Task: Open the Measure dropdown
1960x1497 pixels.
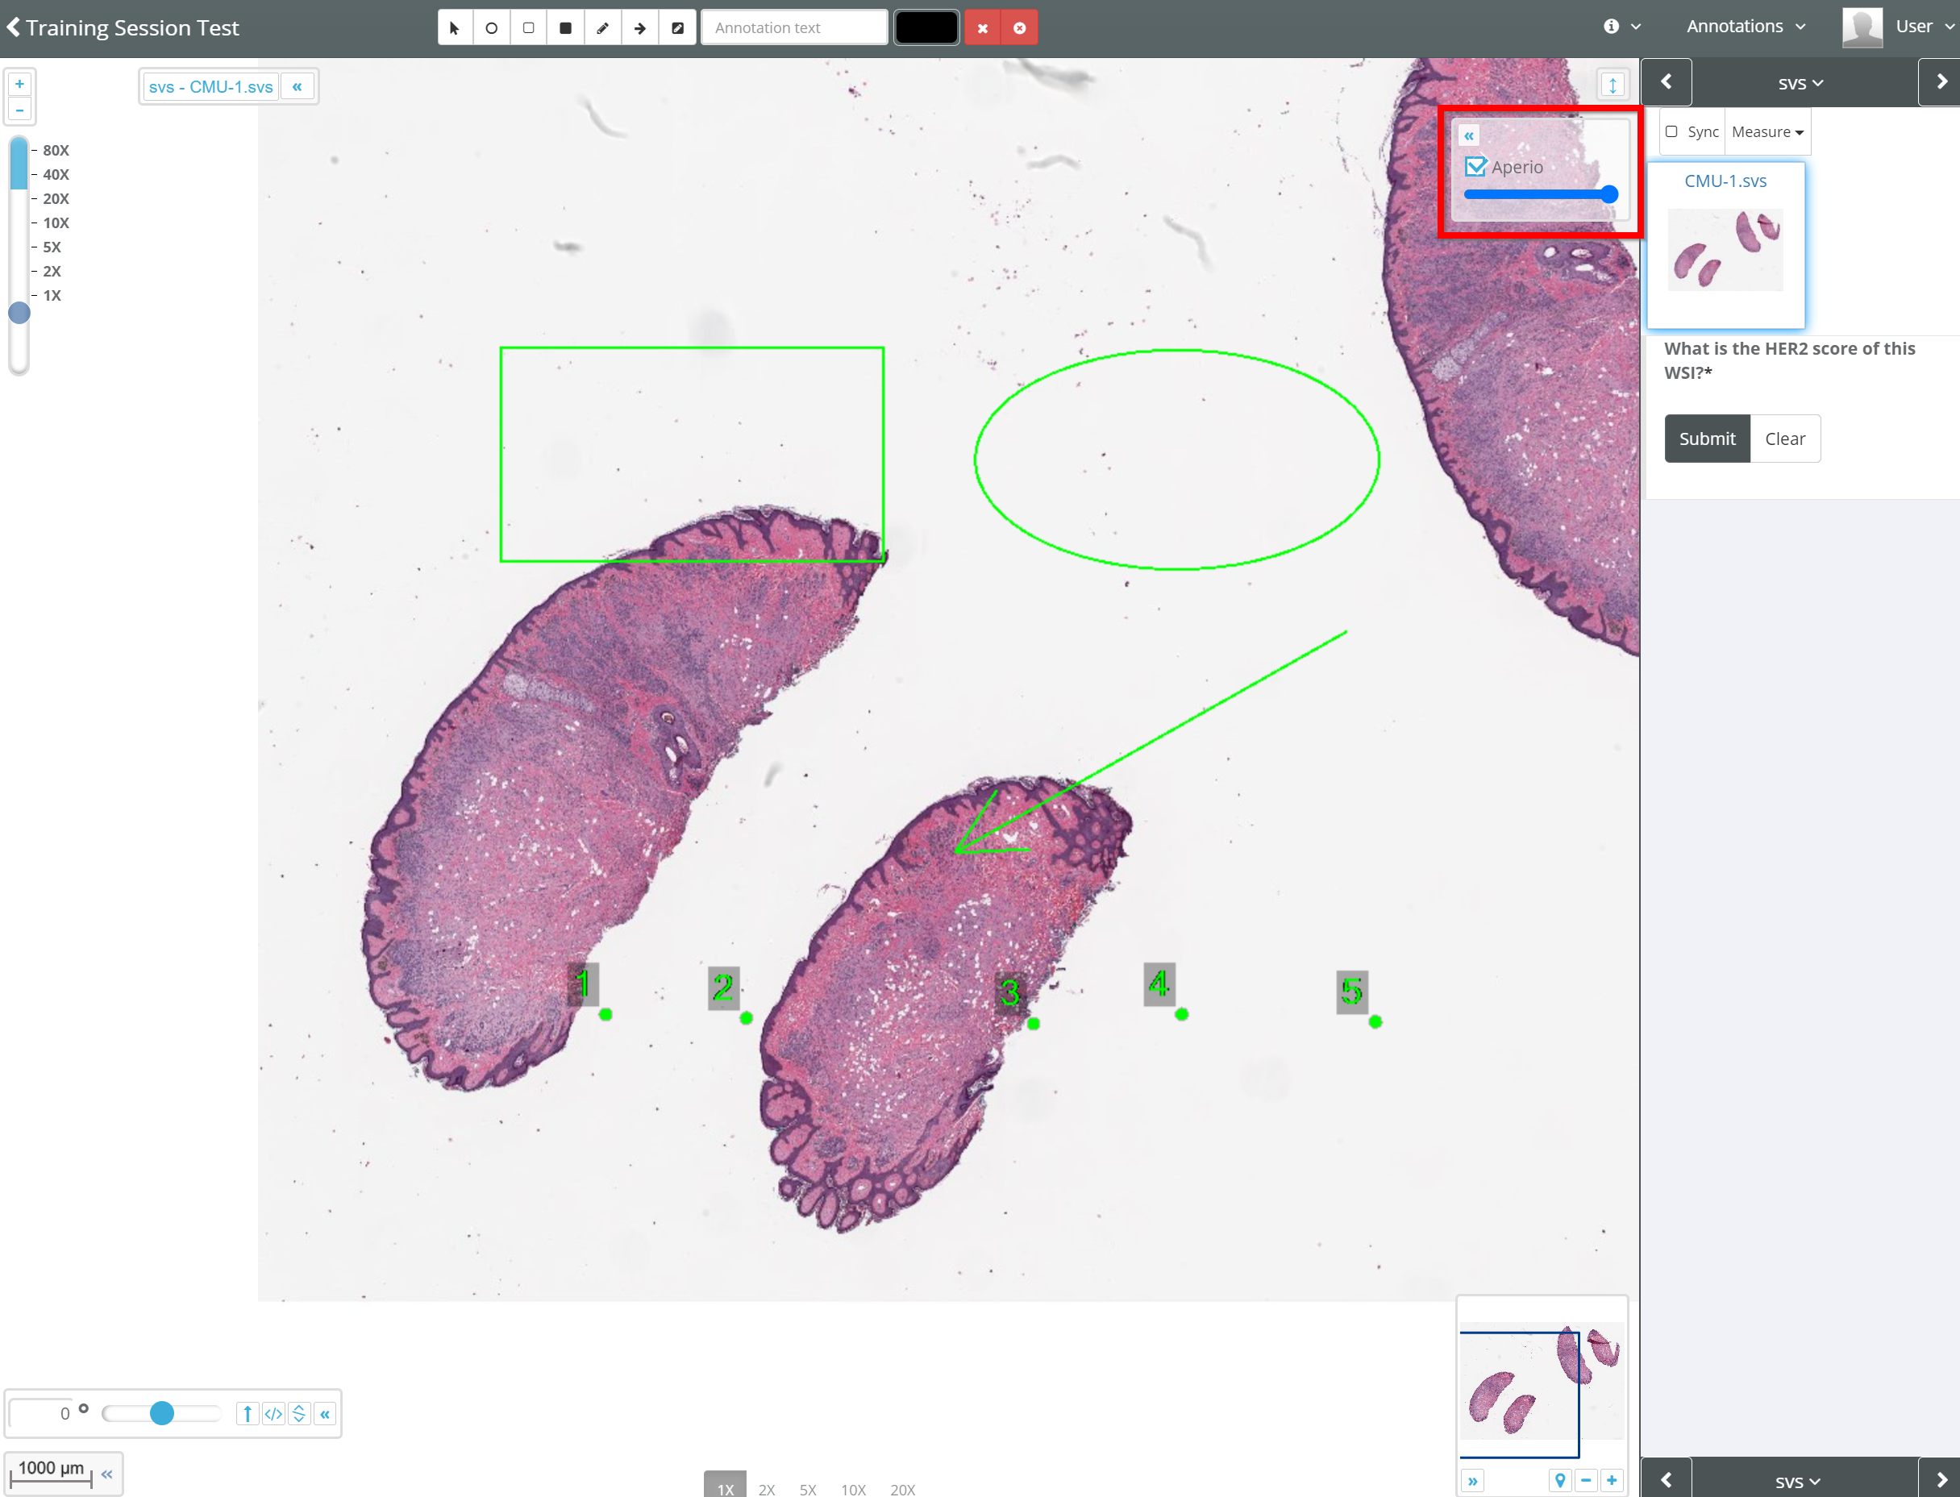Action: click(x=1766, y=132)
